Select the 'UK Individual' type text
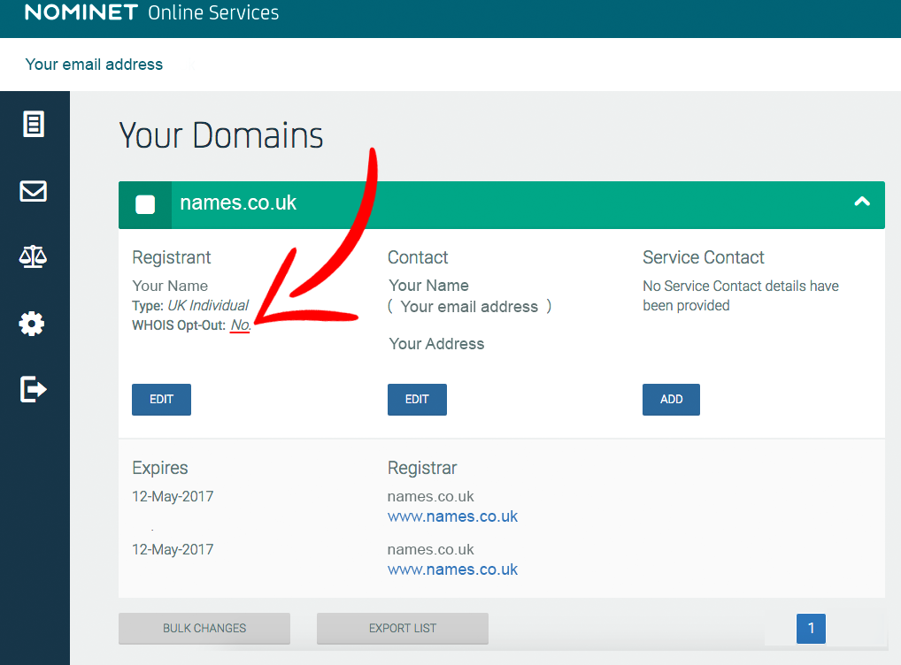901x665 pixels. tap(208, 305)
